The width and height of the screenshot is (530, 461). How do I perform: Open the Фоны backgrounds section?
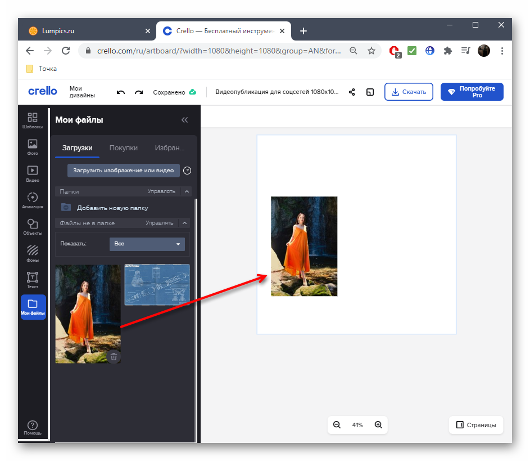click(33, 253)
